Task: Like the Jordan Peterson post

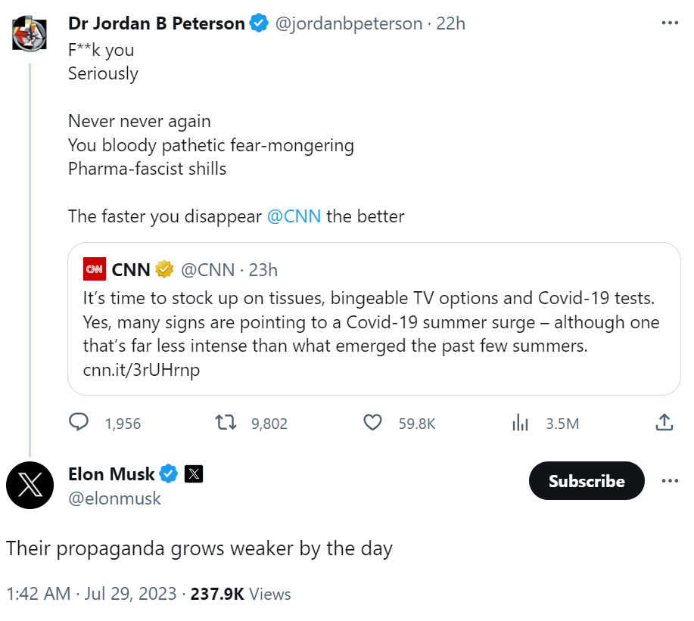Action: click(372, 422)
